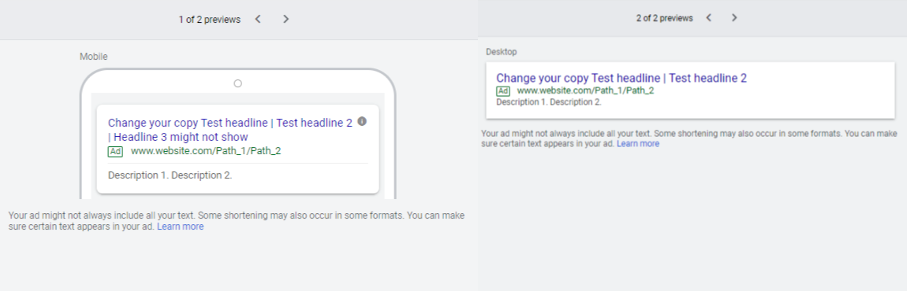
Task: Click 'Learn more' under mobile preview
Action: point(181,227)
